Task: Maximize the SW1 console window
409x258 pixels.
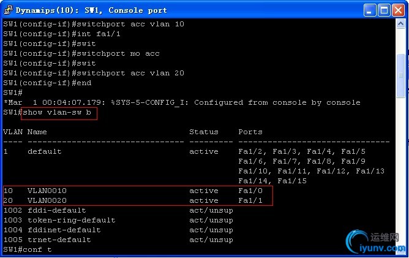Action: 384,10
